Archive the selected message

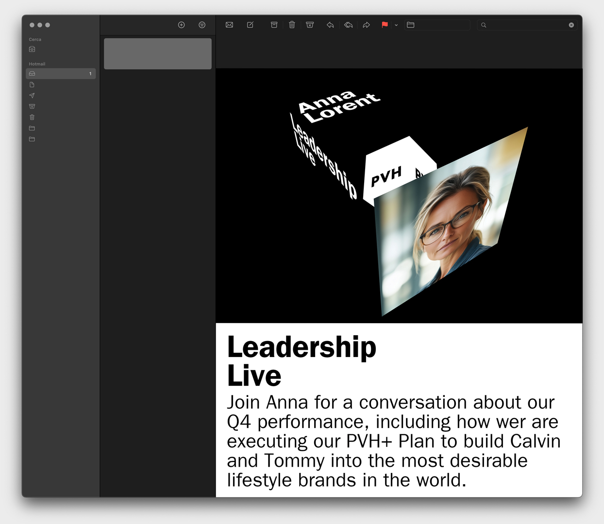coord(274,25)
